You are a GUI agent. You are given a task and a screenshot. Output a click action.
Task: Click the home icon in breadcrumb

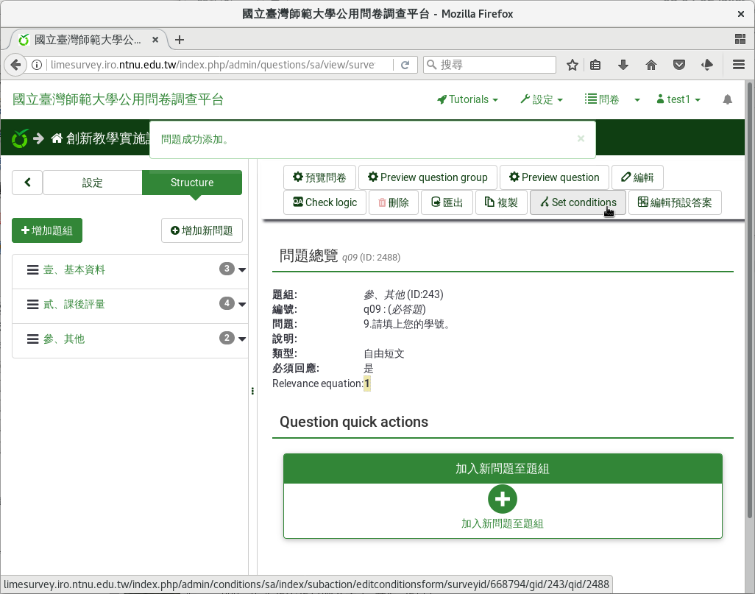[57, 138]
